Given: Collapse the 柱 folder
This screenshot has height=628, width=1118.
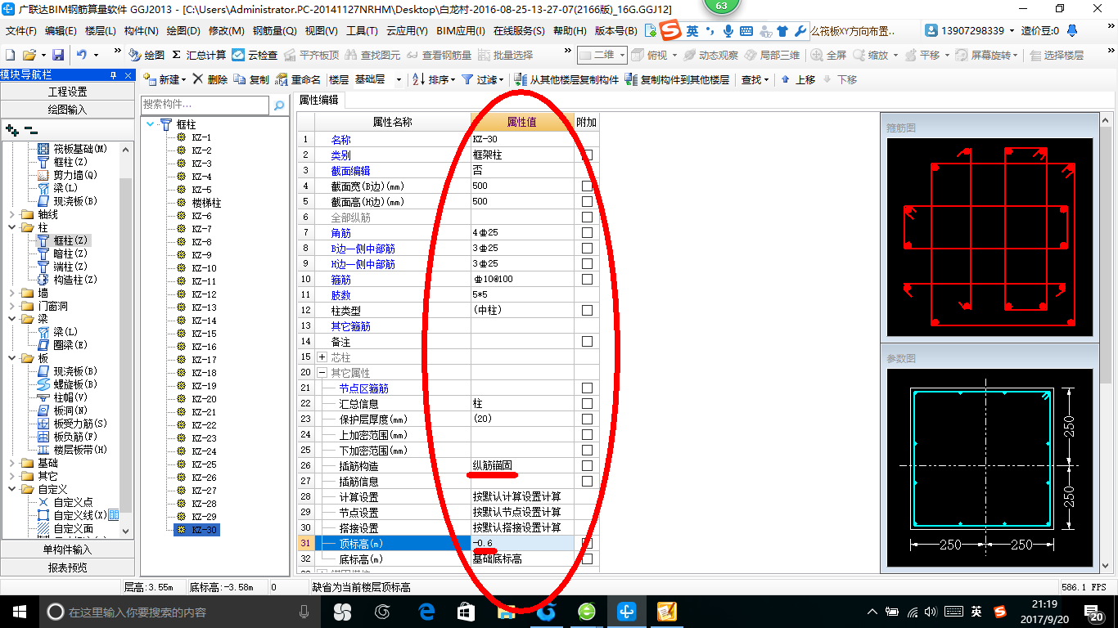Looking at the screenshot, I should click(11, 227).
